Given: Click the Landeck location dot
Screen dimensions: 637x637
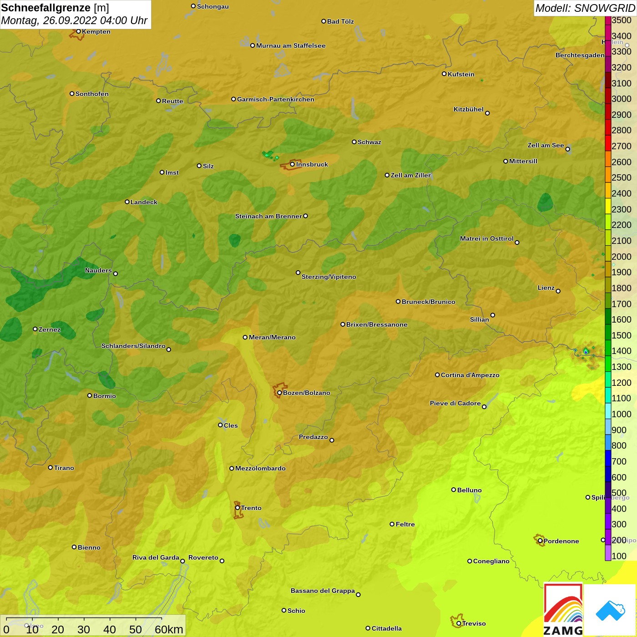Looking at the screenshot, I should coord(127,202).
